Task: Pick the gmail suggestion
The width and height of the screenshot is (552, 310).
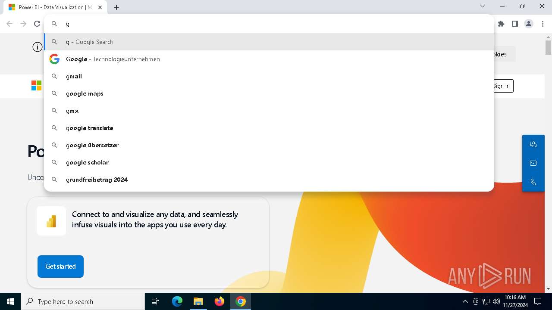Action: tap(269, 76)
